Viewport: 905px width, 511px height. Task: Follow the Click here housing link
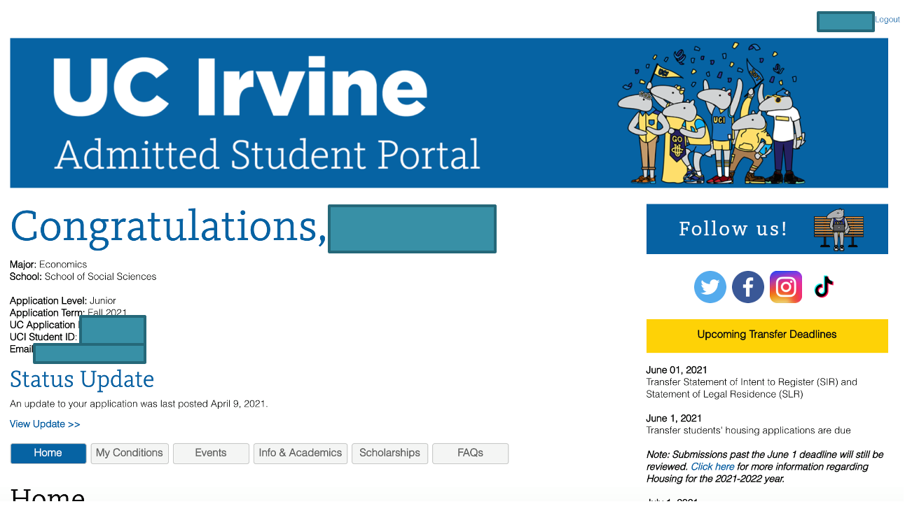coord(712,467)
